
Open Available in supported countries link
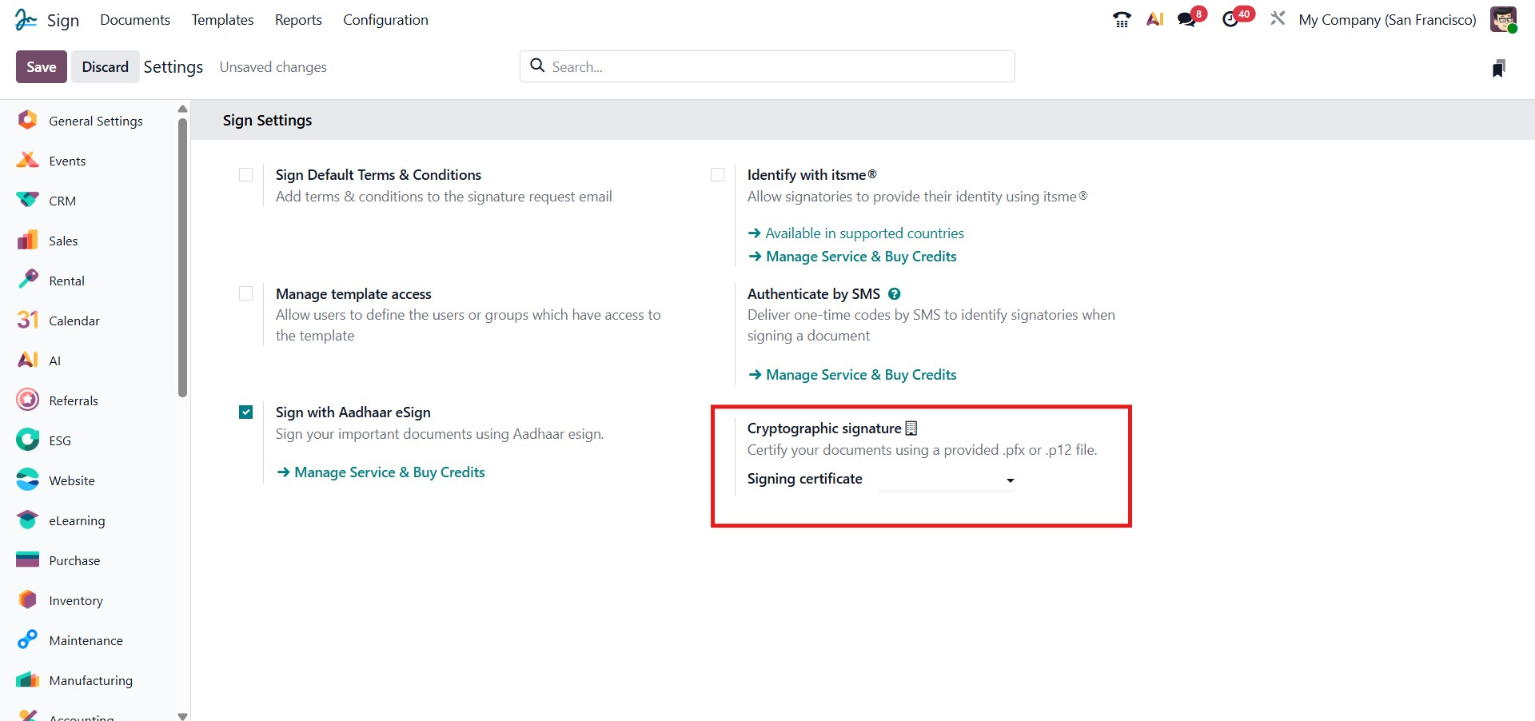864,233
